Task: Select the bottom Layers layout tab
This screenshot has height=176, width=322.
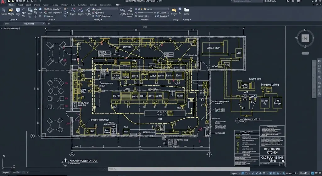Action: 6,173
